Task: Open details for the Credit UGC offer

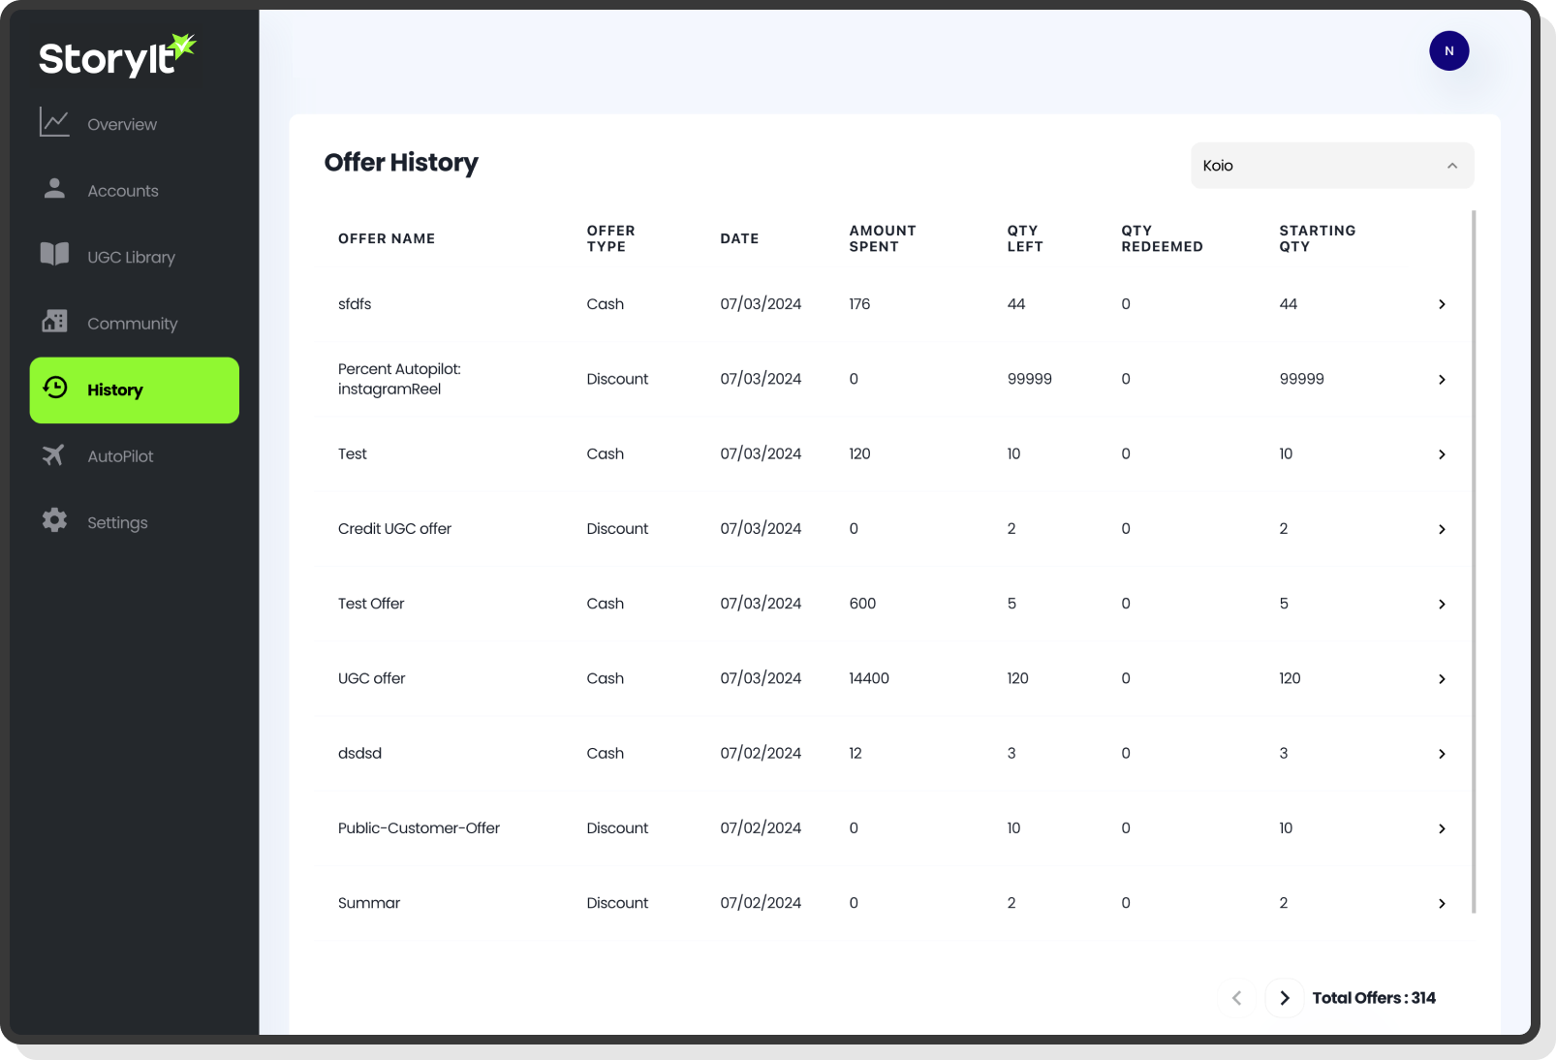Action: [1442, 529]
